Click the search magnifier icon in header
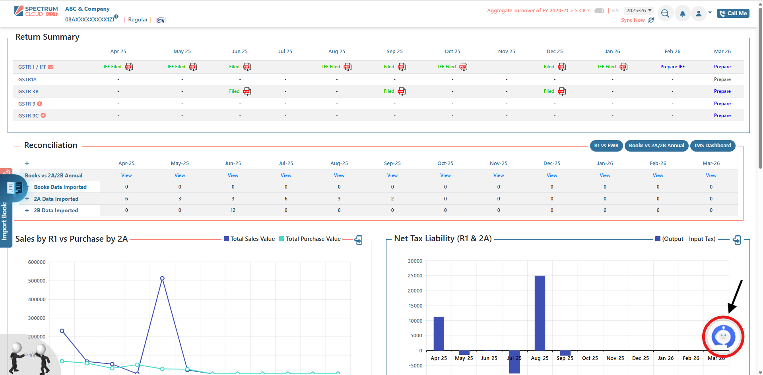 coord(665,14)
